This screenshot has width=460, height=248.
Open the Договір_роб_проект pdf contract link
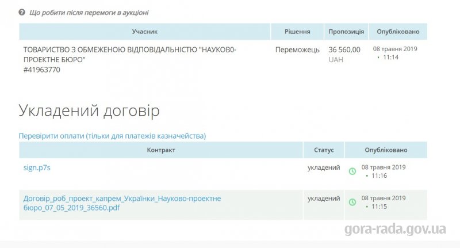(x=122, y=203)
